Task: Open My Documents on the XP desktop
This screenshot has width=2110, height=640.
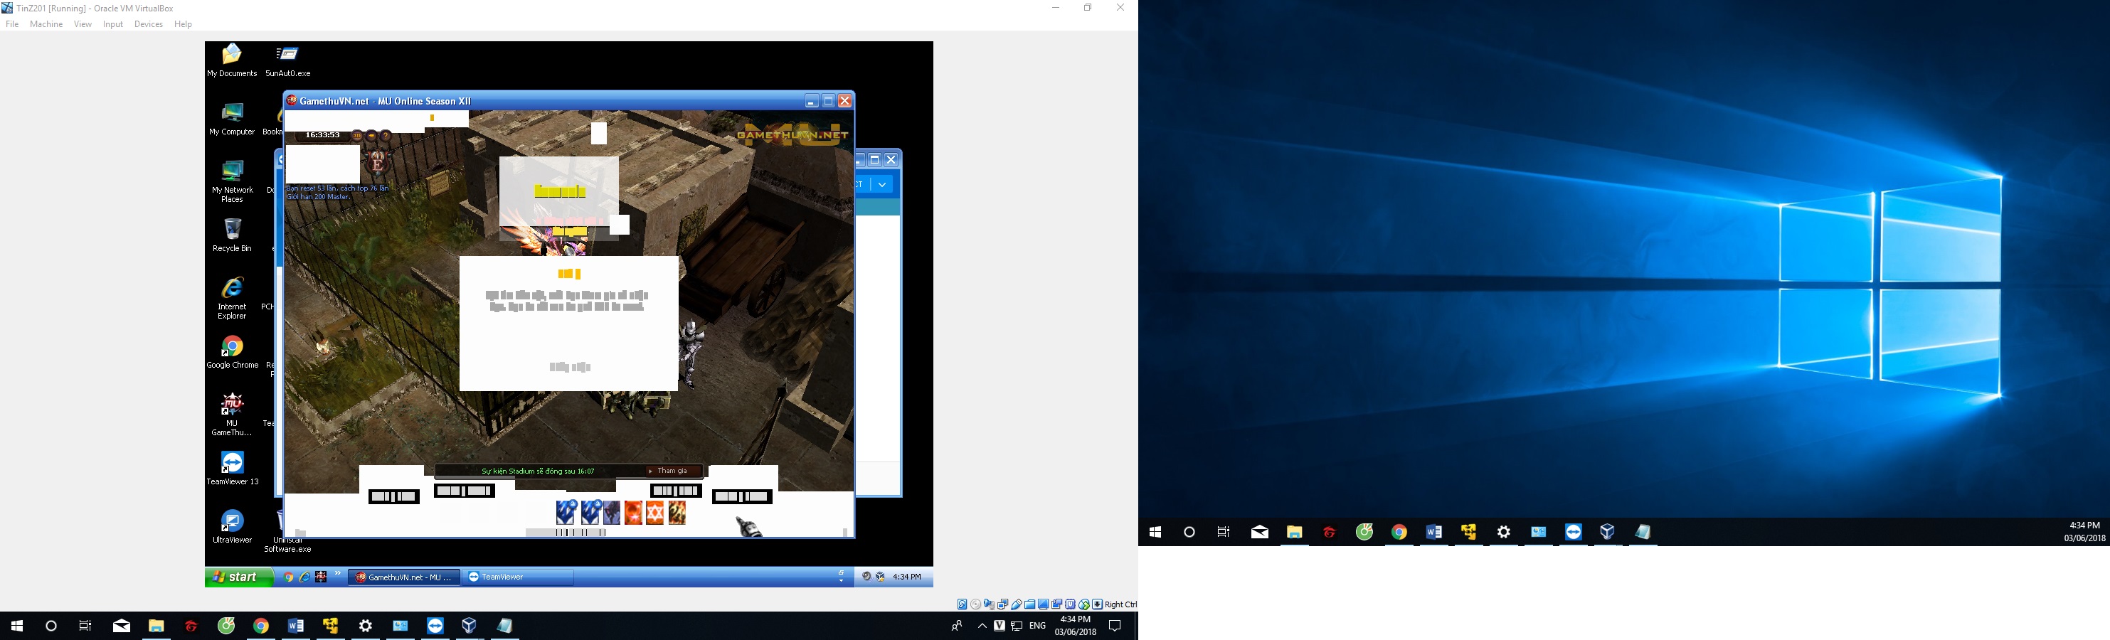Action: [232, 60]
